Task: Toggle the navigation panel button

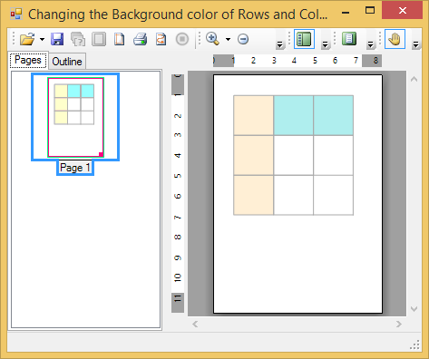Action: point(304,39)
